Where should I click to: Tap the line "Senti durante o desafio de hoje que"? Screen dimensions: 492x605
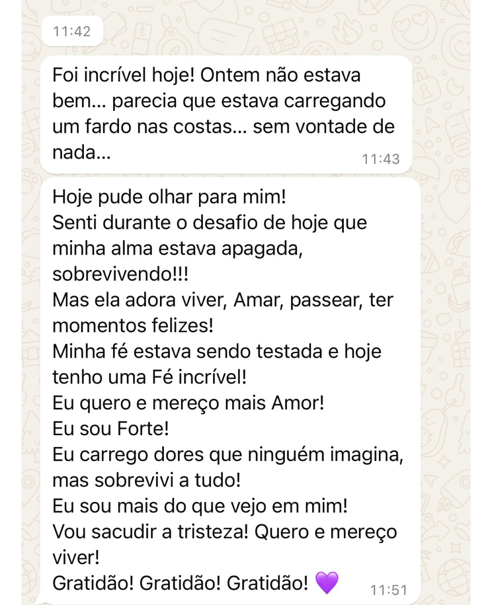(210, 223)
